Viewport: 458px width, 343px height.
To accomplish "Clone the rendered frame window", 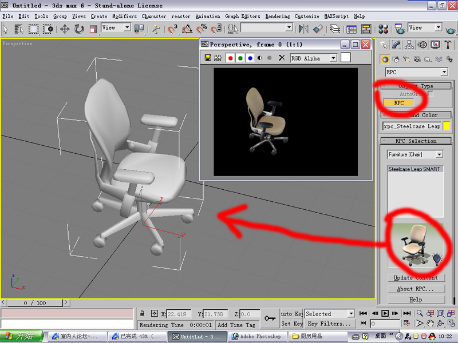I will pos(218,58).
